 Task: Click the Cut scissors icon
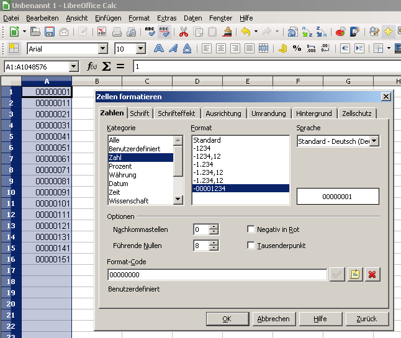click(x=183, y=32)
